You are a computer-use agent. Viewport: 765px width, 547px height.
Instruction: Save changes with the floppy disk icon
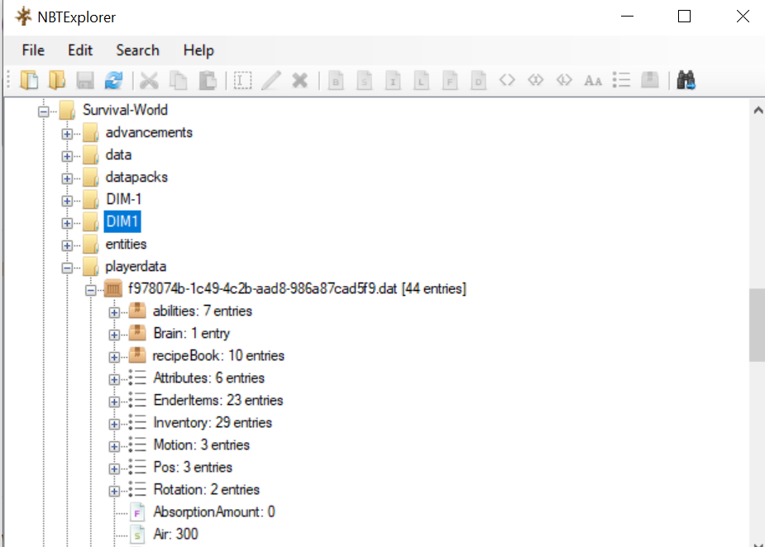point(85,80)
